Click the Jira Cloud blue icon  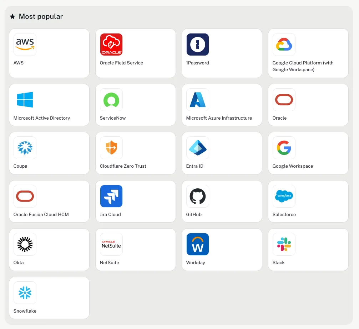[x=111, y=196]
